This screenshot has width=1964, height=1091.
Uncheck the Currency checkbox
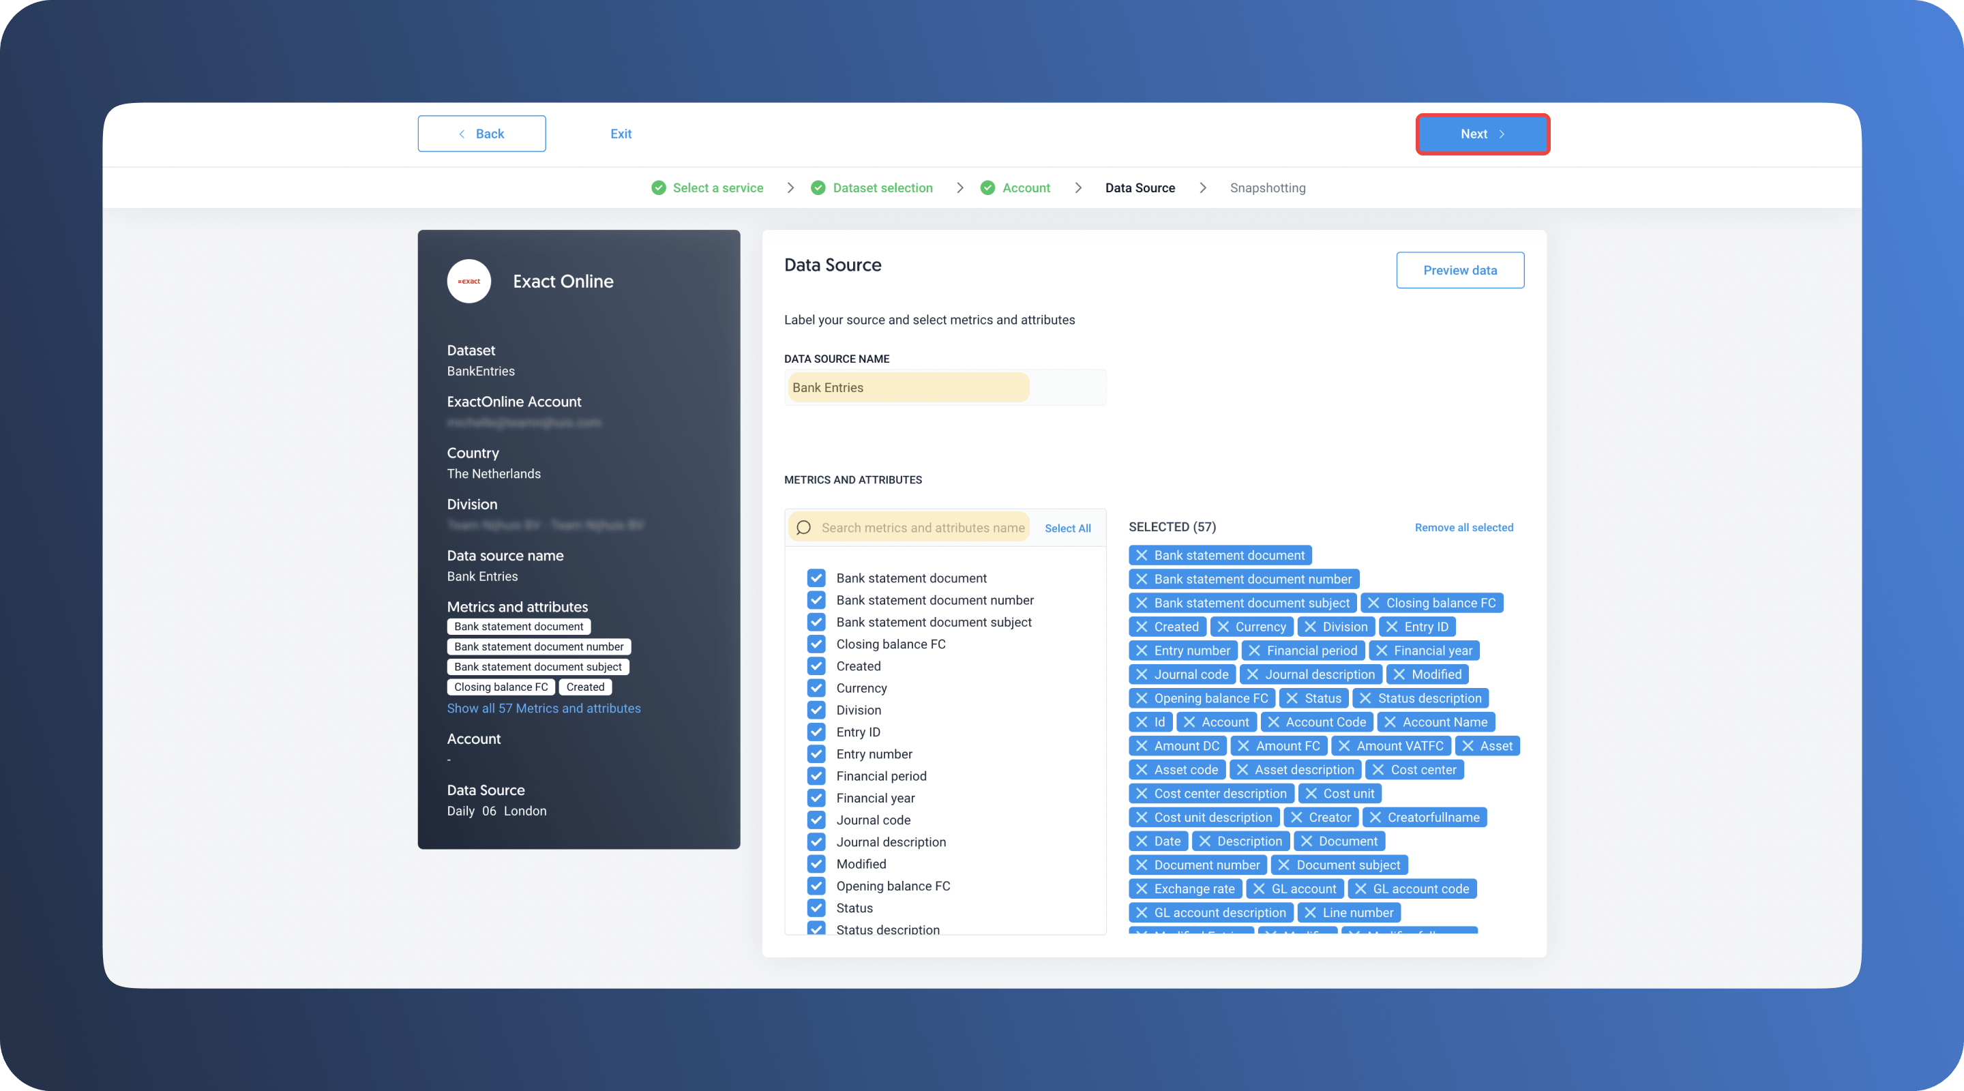coord(816,688)
